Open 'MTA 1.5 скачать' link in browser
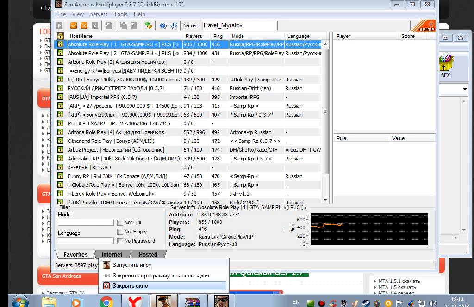The width and height of the screenshot is (474, 307). coord(397,287)
